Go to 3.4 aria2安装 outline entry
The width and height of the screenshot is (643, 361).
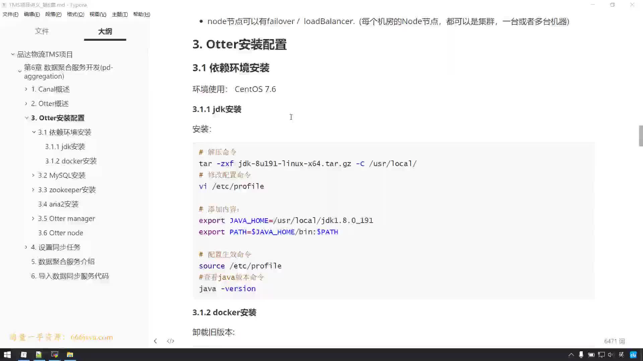pyautogui.click(x=58, y=204)
